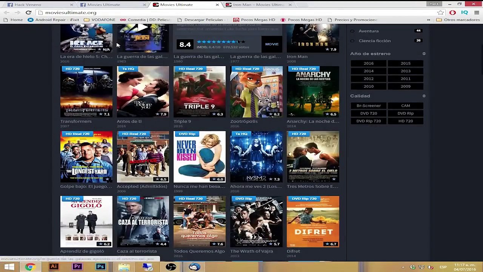Collapse the Año de estreno section arrows
483x272 pixels.
click(424, 54)
